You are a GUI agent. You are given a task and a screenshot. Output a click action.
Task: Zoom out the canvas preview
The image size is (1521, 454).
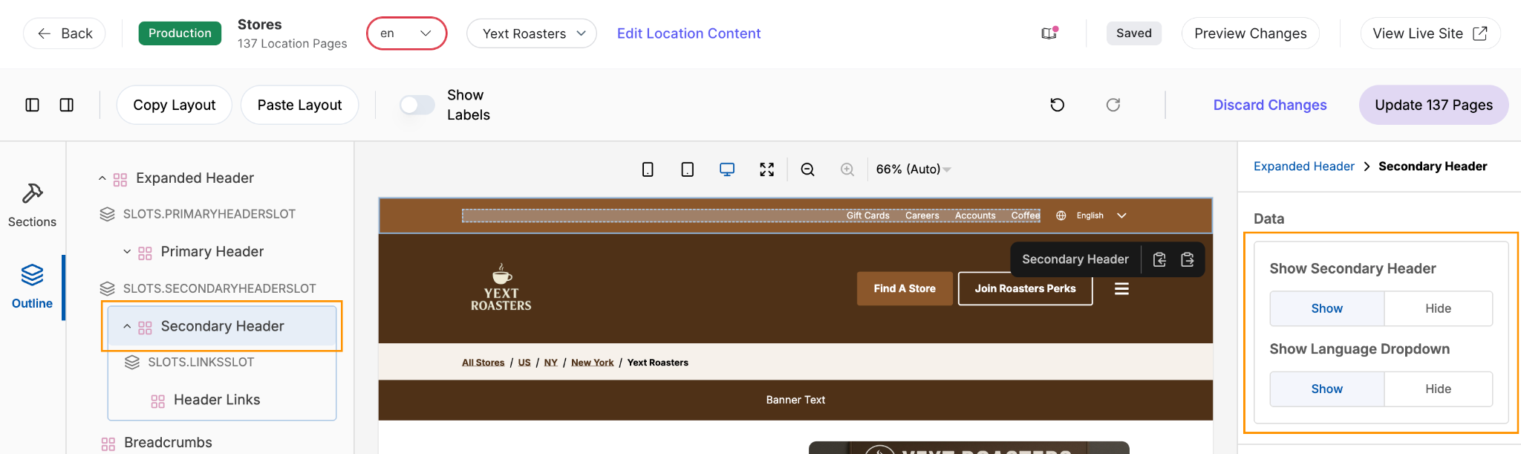click(x=808, y=169)
